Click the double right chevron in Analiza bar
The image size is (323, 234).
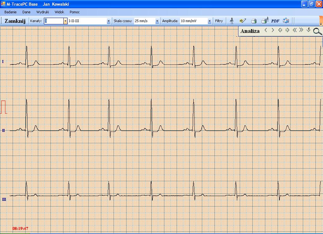click(301, 30)
